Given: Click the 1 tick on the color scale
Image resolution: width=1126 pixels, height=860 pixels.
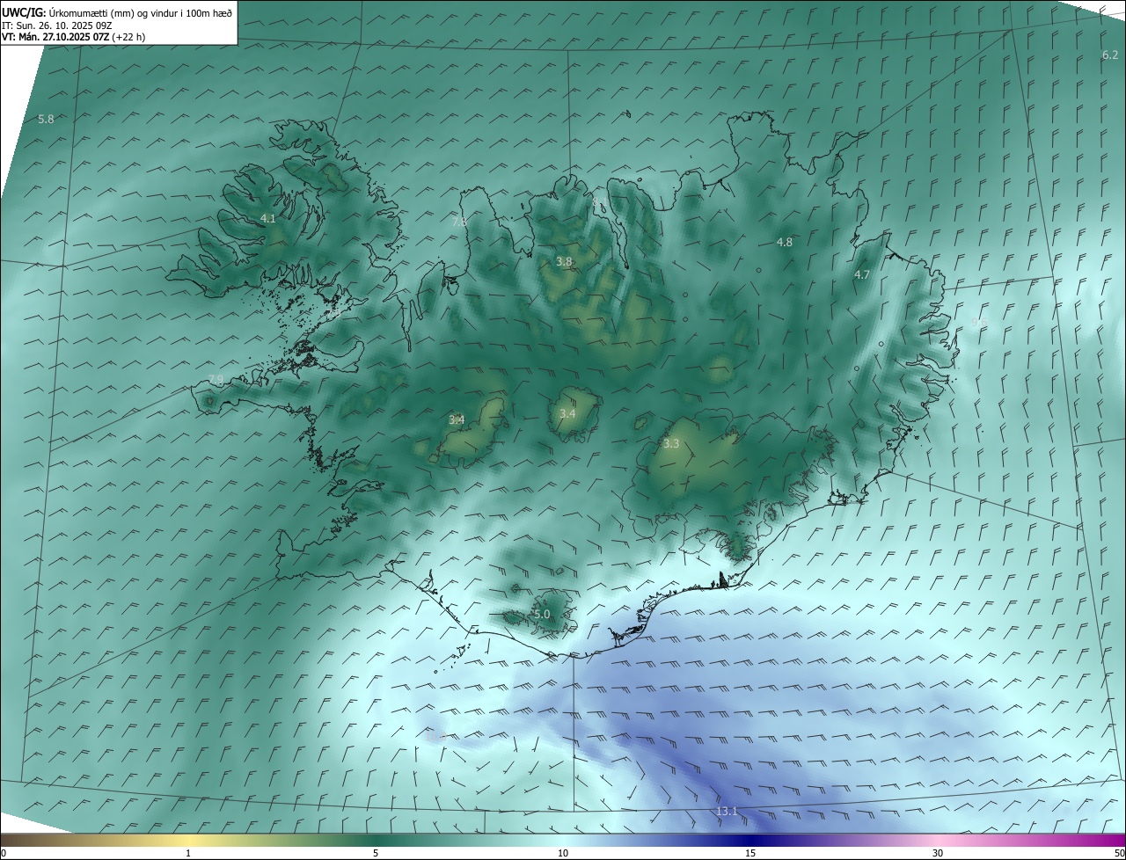Looking at the screenshot, I should 188,853.
